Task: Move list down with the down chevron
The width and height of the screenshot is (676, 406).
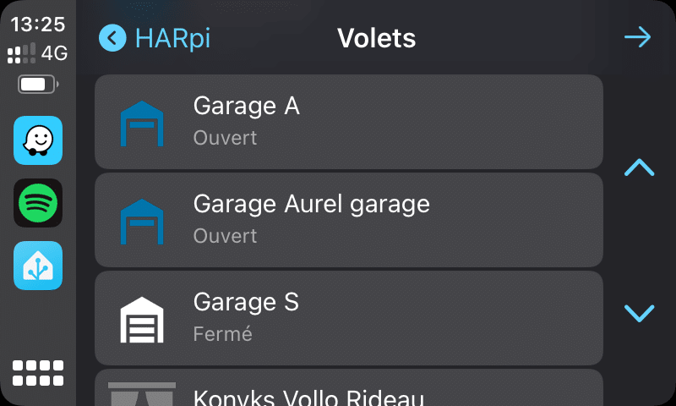Action: 640,313
